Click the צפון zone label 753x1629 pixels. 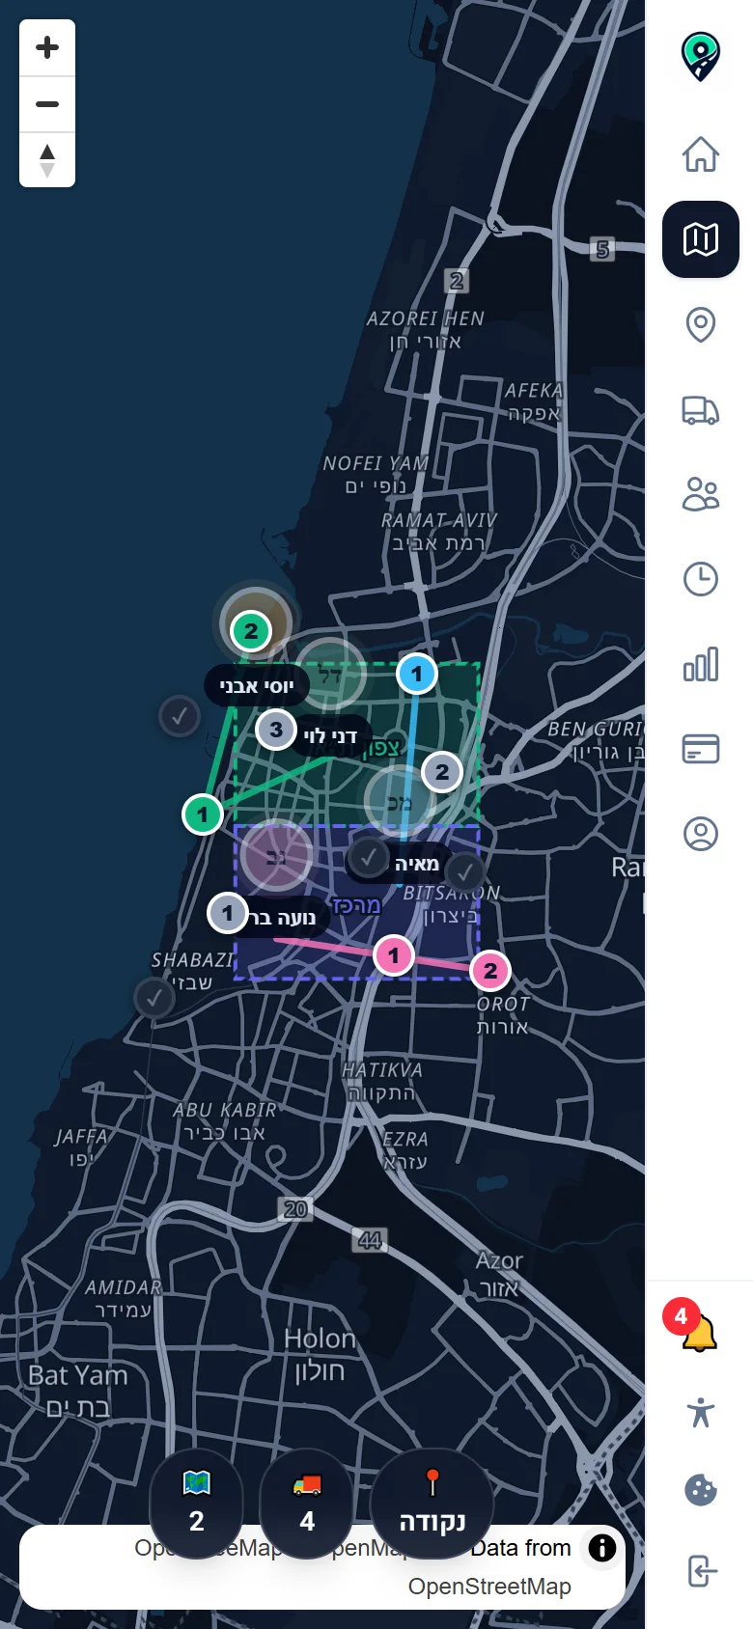[383, 748]
